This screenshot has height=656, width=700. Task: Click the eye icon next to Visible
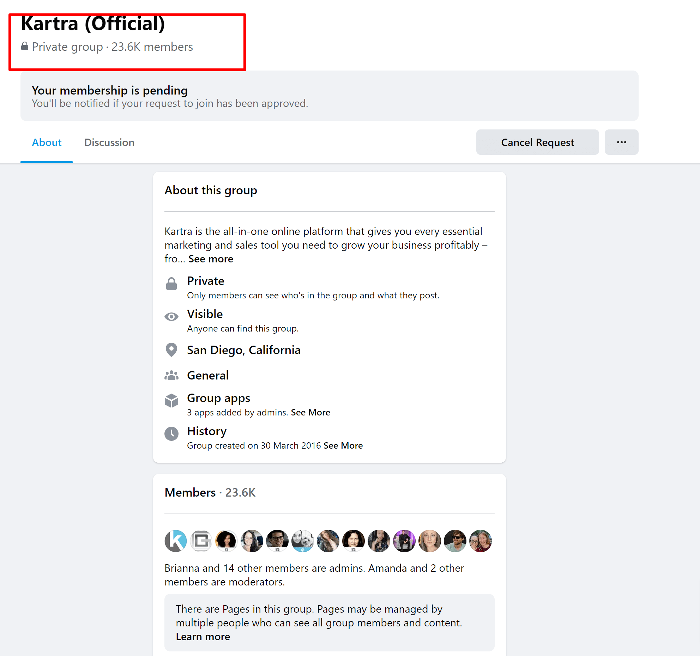click(x=171, y=315)
